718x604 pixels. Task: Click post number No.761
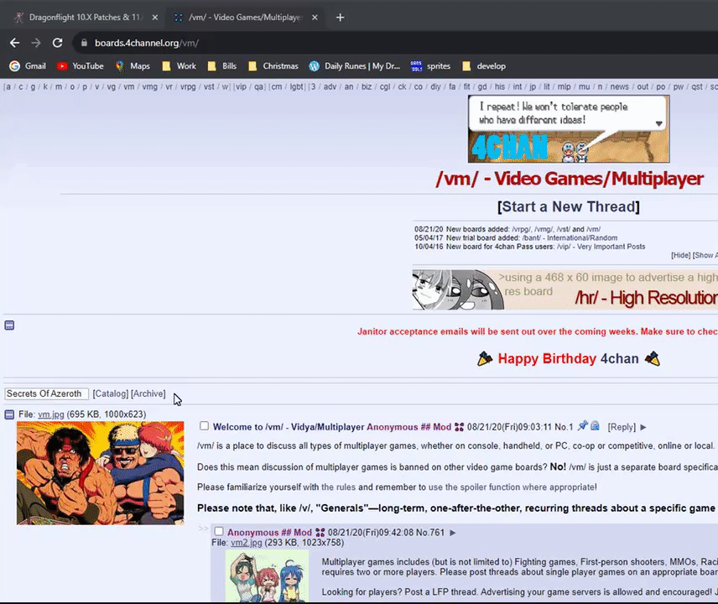[x=430, y=533]
